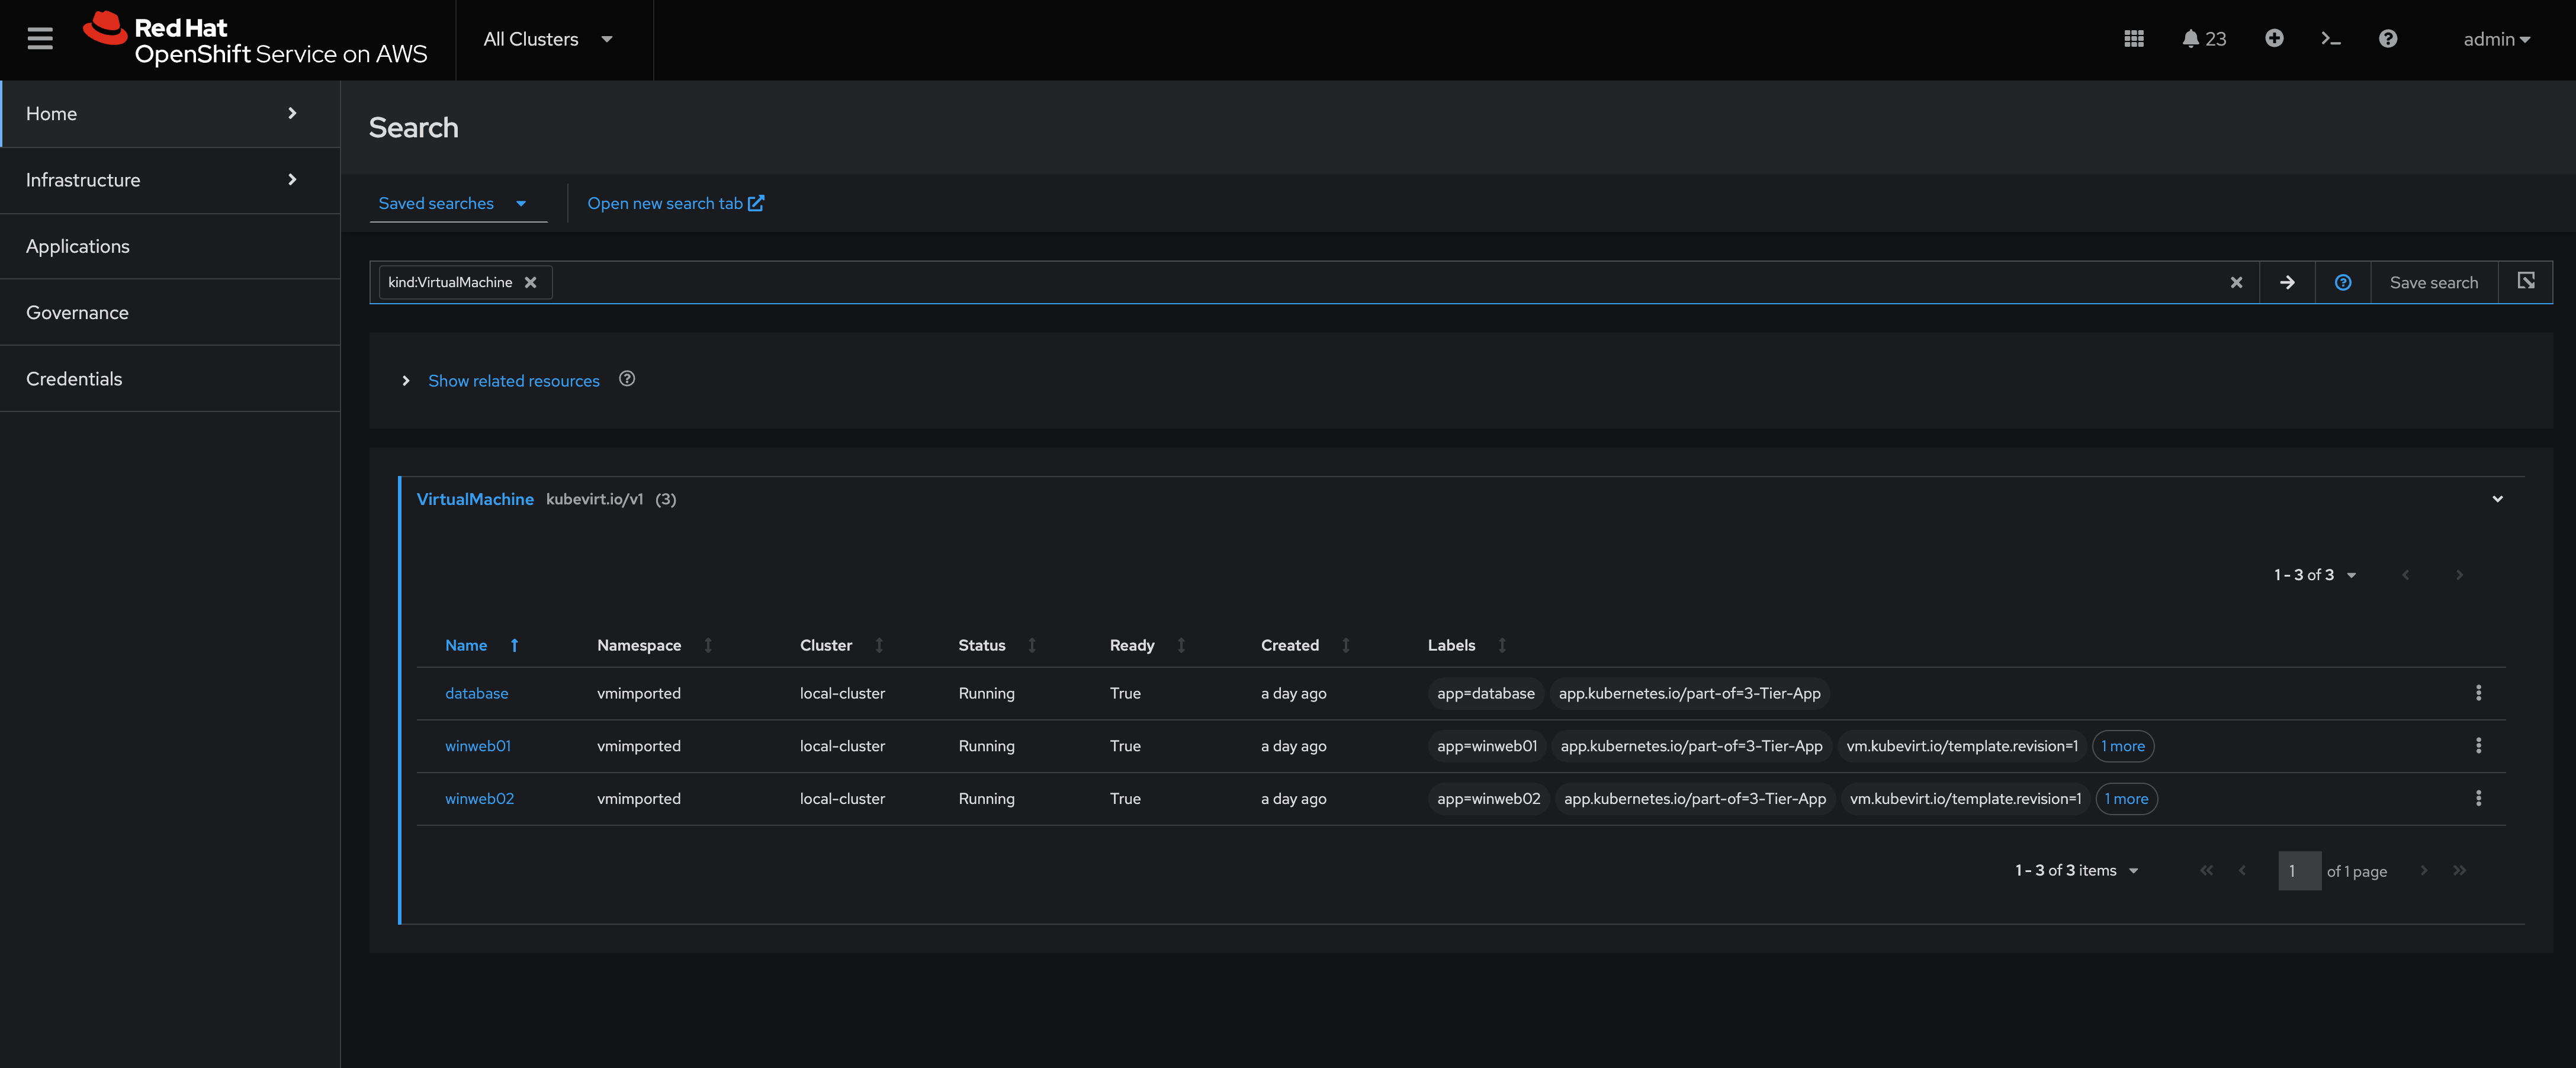Click the app=winweb01 label chip

tap(1486, 746)
